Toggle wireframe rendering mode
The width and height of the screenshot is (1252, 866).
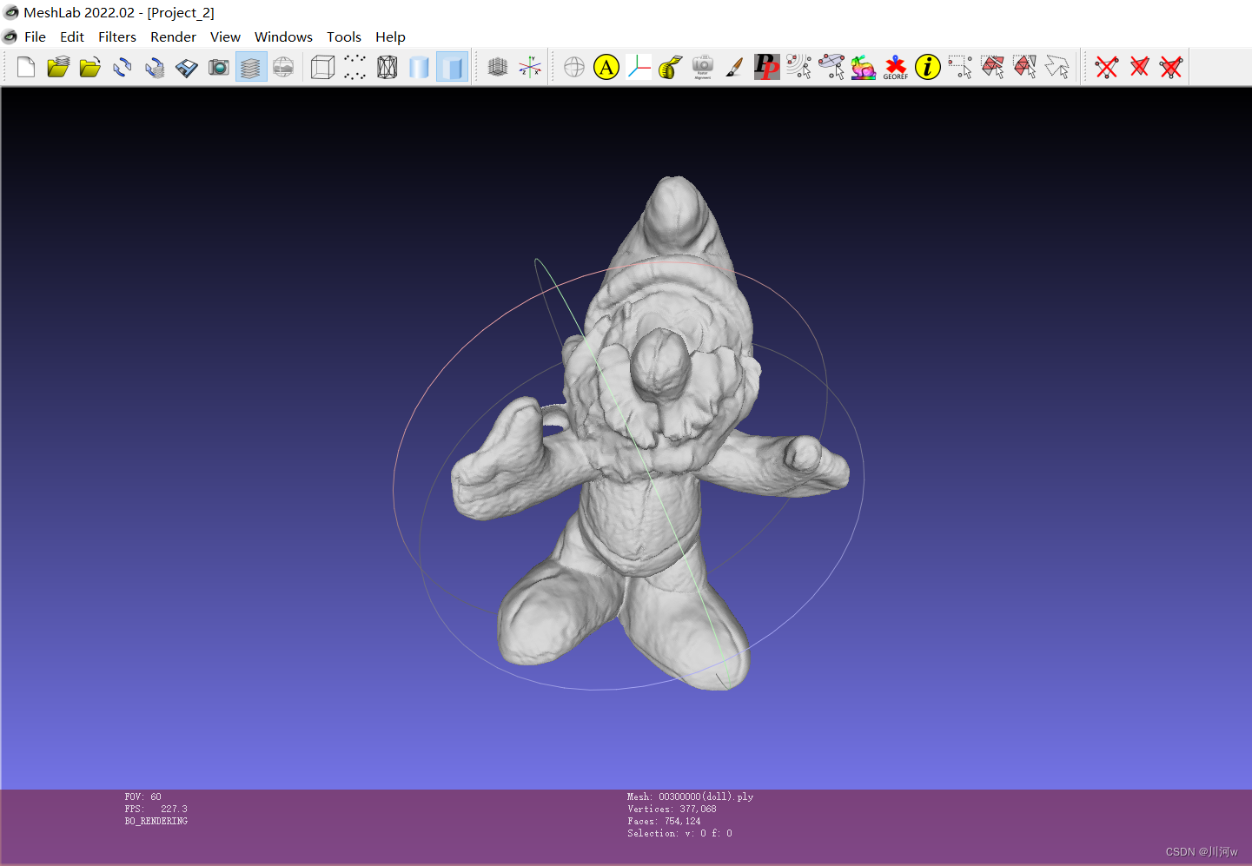(x=387, y=67)
